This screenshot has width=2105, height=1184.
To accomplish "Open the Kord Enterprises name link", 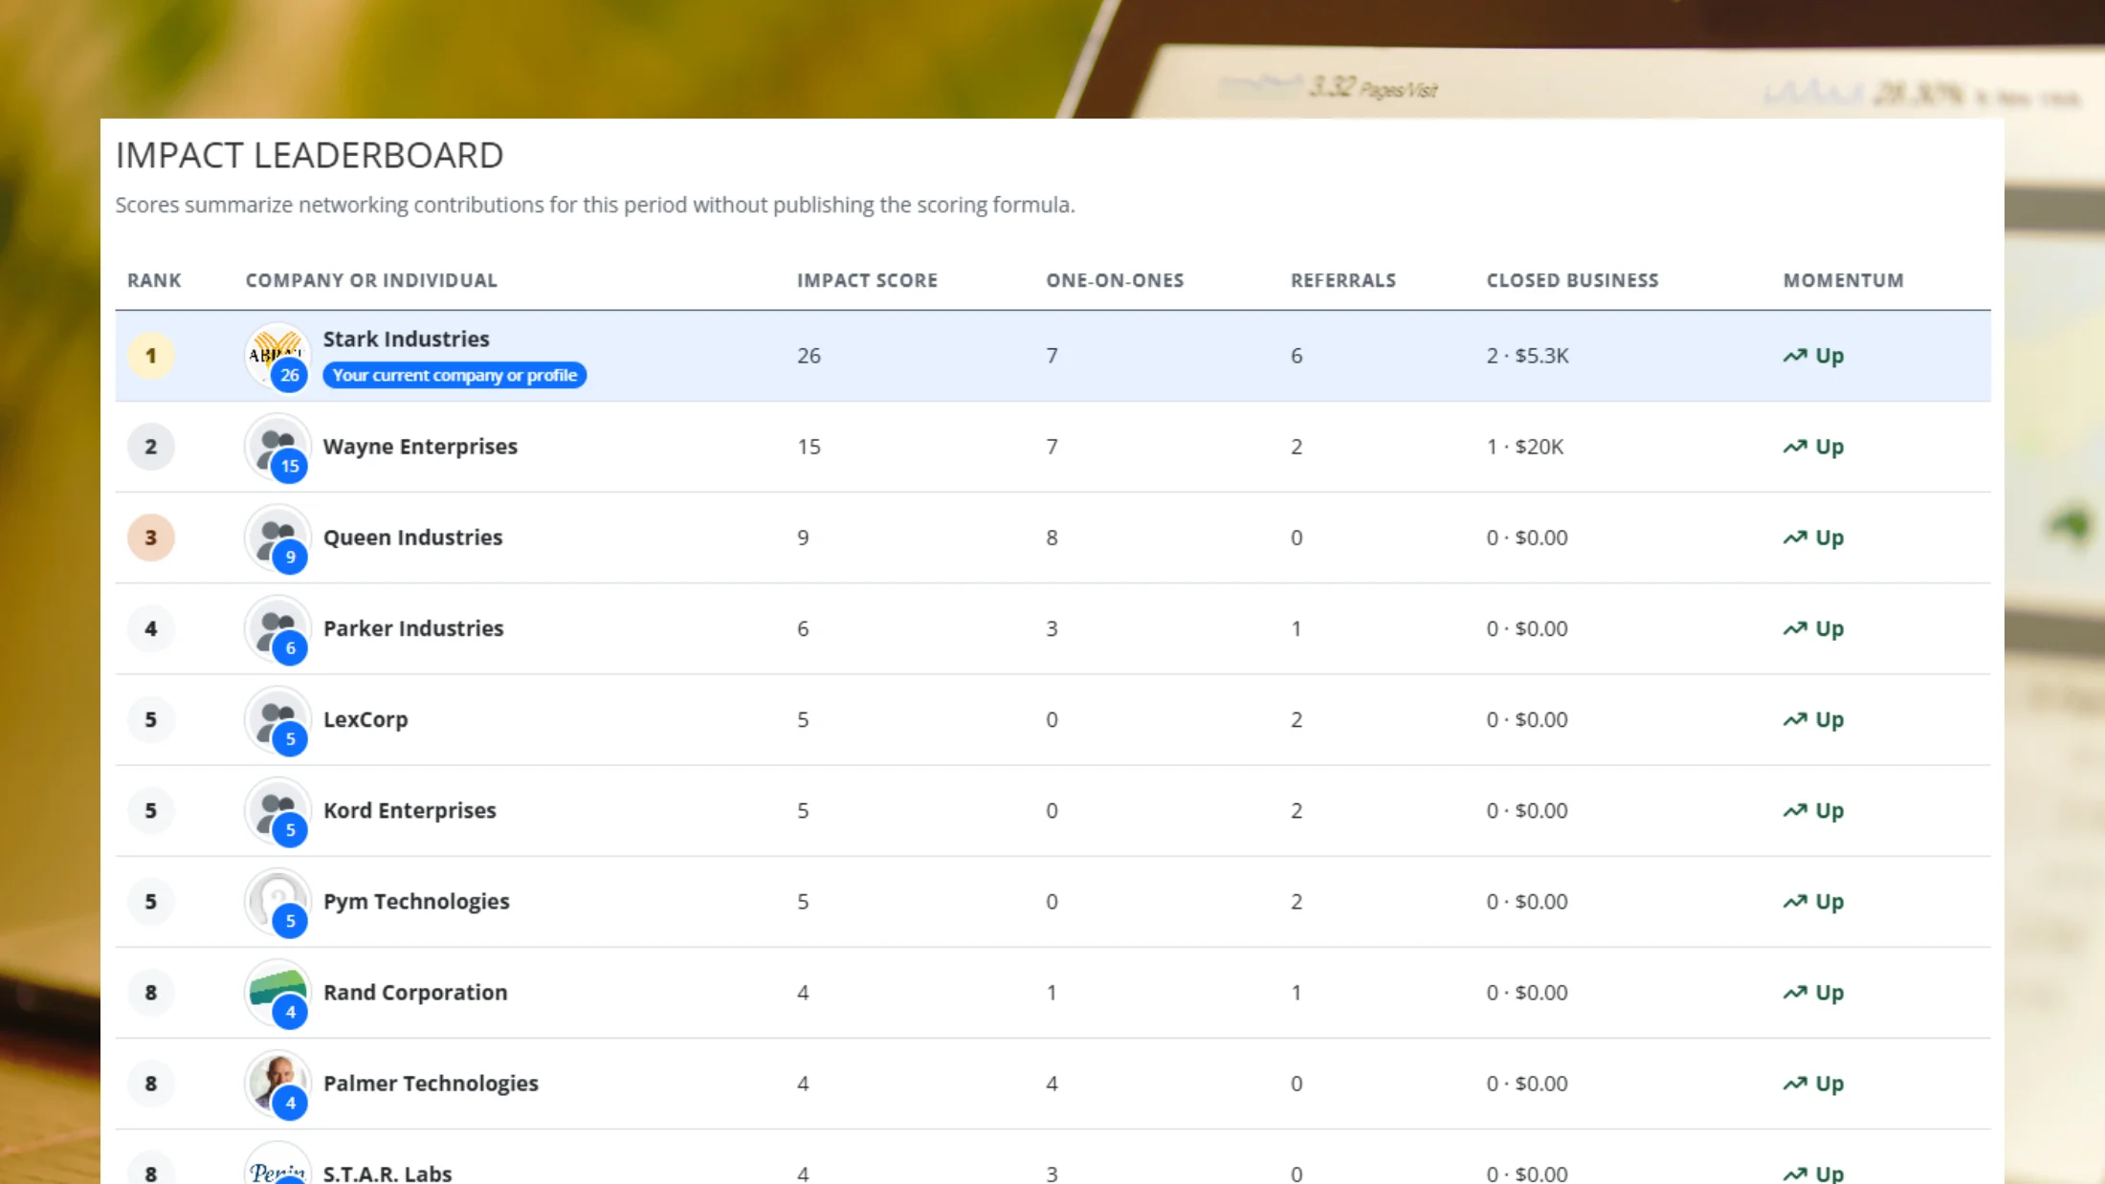I will tap(410, 810).
